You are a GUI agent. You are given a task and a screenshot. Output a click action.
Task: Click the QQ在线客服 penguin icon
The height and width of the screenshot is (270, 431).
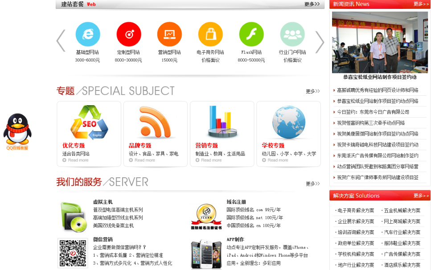pos(17,129)
